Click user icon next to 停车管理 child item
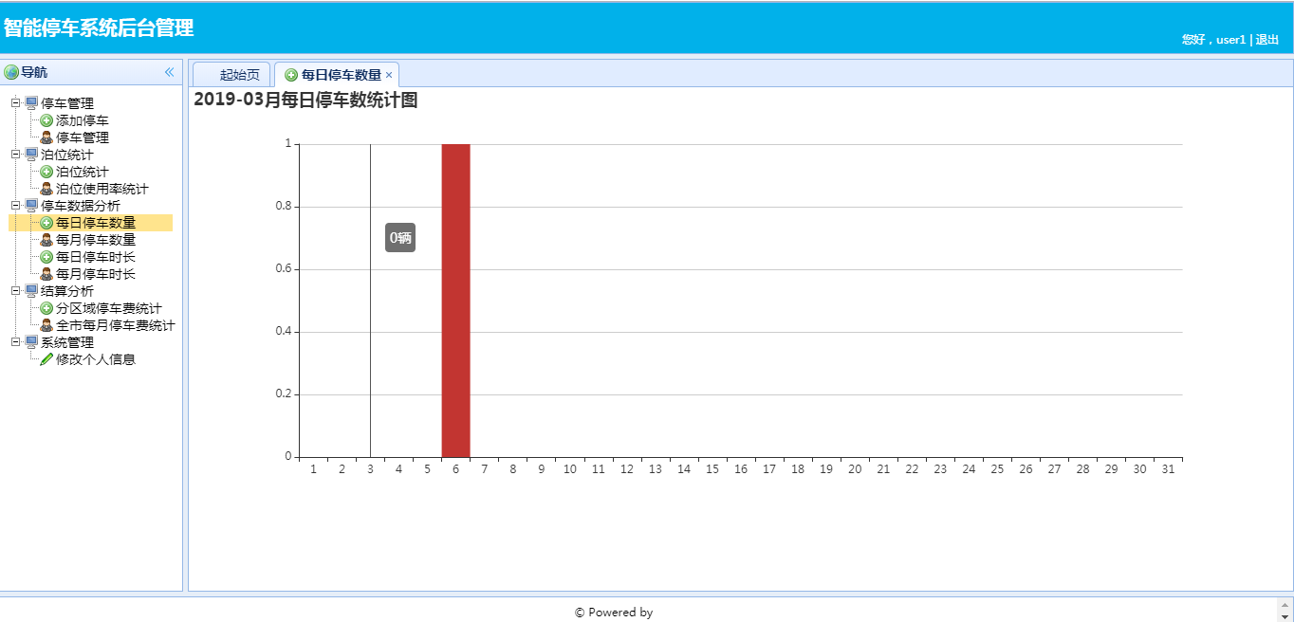The image size is (1294, 622). pyautogui.click(x=46, y=137)
